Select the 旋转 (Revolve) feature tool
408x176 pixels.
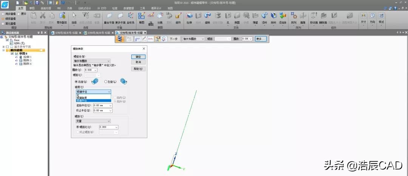coord(207,17)
